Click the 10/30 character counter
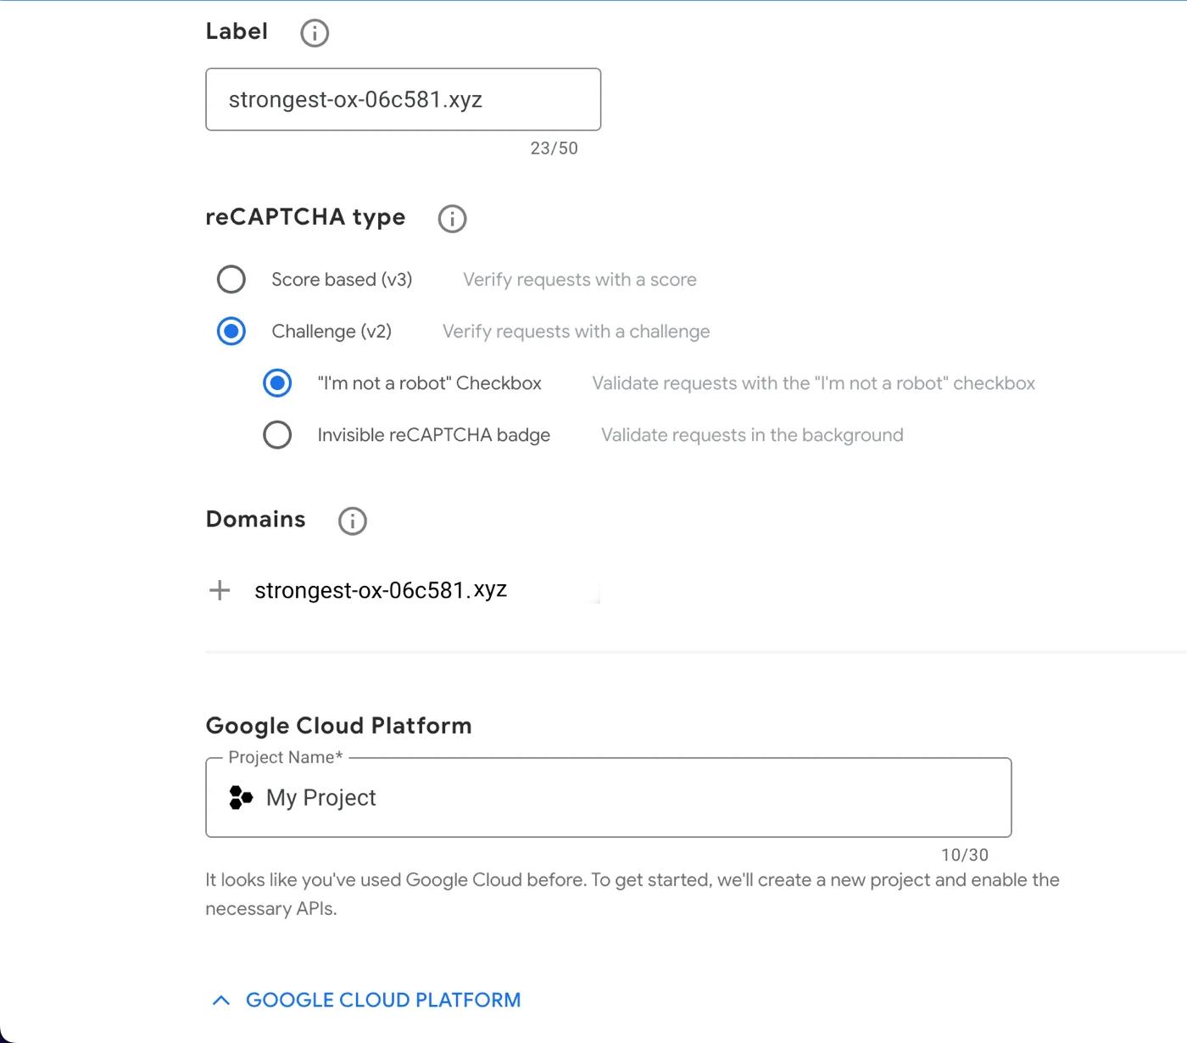 click(x=965, y=855)
